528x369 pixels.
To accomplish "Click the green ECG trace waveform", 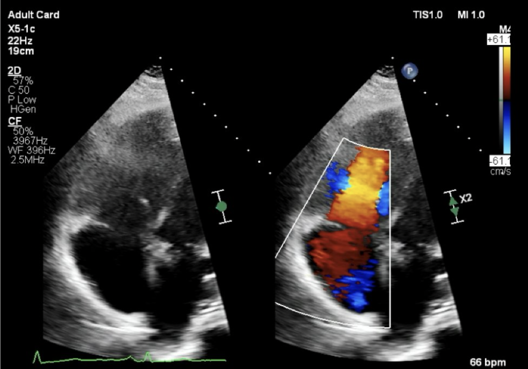I will [x=129, y=357].
